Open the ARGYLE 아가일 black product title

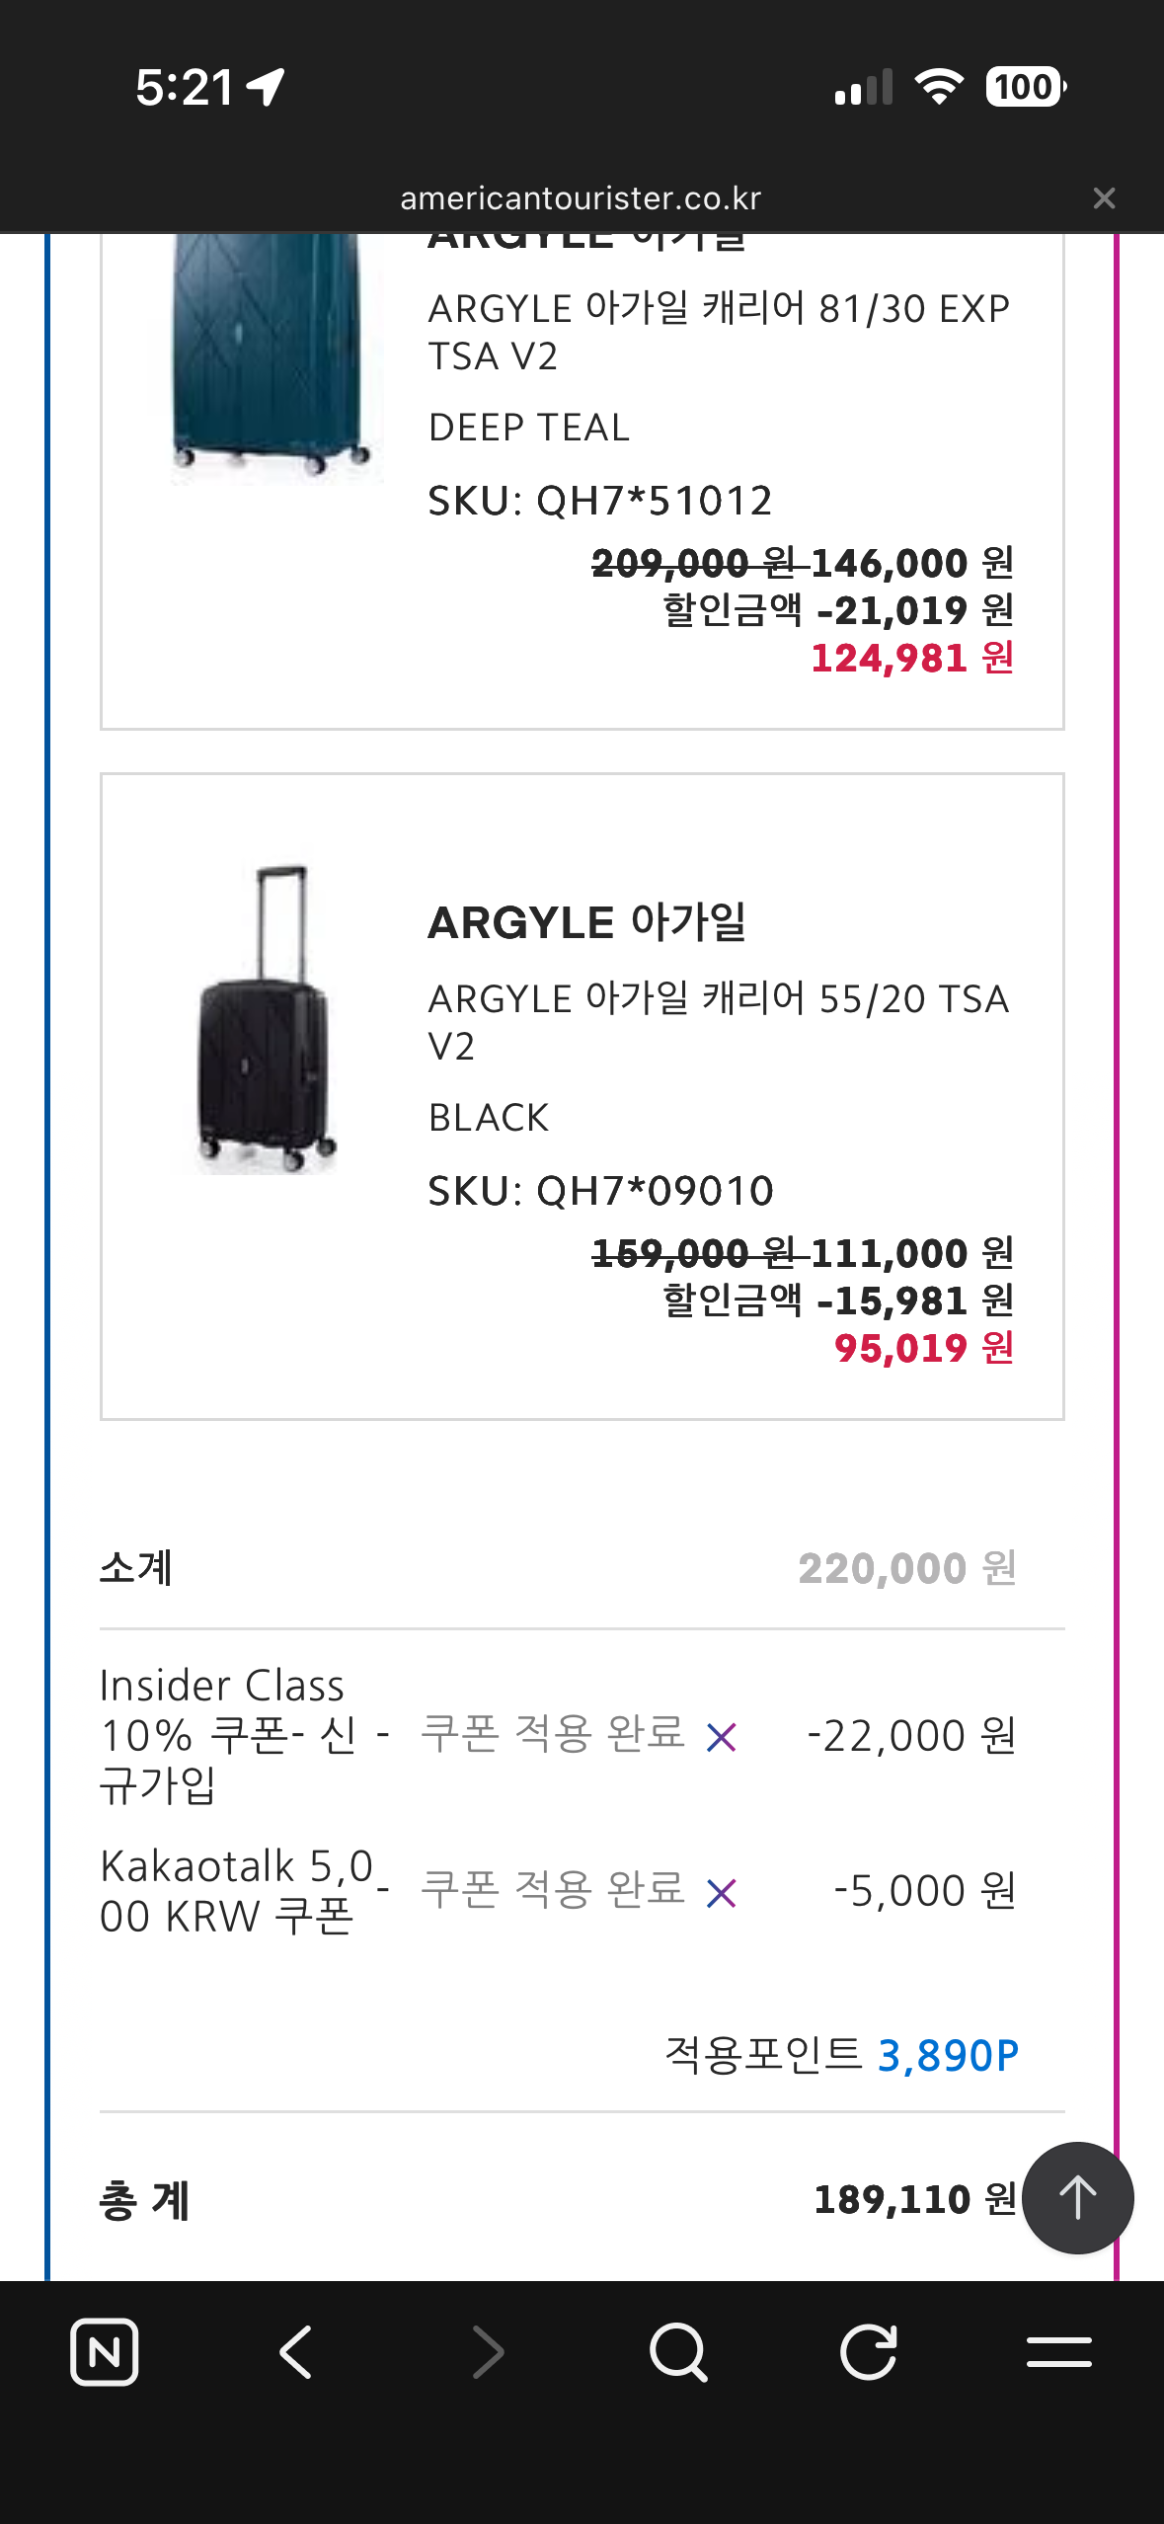point(586,923)
